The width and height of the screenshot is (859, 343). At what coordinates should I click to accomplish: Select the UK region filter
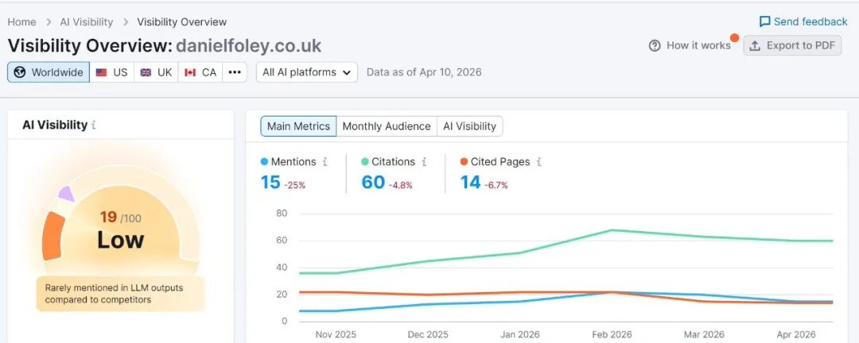pos(156,72)
